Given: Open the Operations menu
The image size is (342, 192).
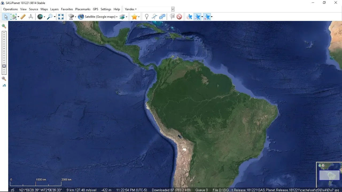Looking at the screenshot, I should click(10, 9).
